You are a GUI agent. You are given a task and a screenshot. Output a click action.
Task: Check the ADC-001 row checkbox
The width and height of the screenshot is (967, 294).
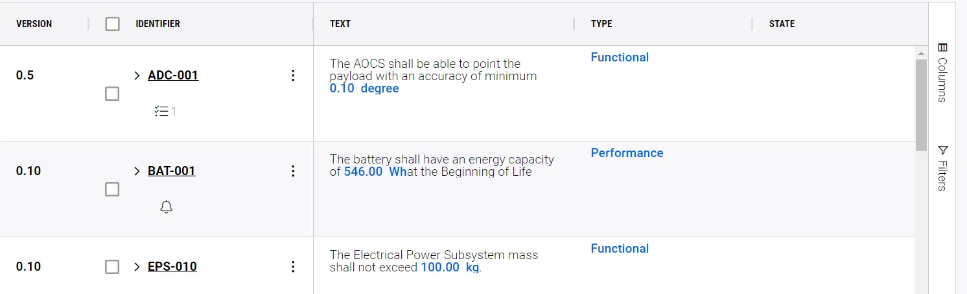pyautogui.click(x=112, y=94)
